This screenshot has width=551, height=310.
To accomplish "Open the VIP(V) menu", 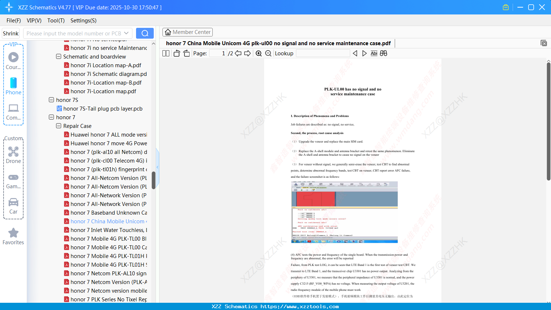I will (34, 21).
